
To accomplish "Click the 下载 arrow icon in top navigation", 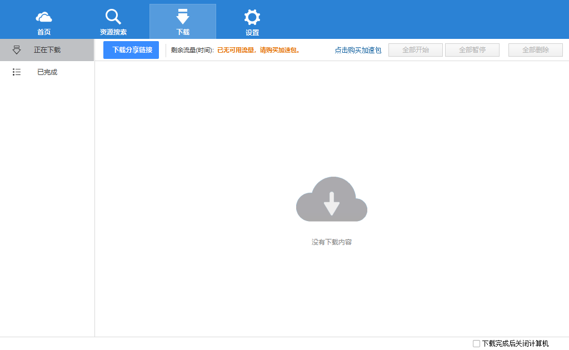I will tap(182, 16).
